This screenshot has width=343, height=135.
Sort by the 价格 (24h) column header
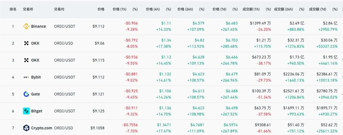tap(186, 9)
